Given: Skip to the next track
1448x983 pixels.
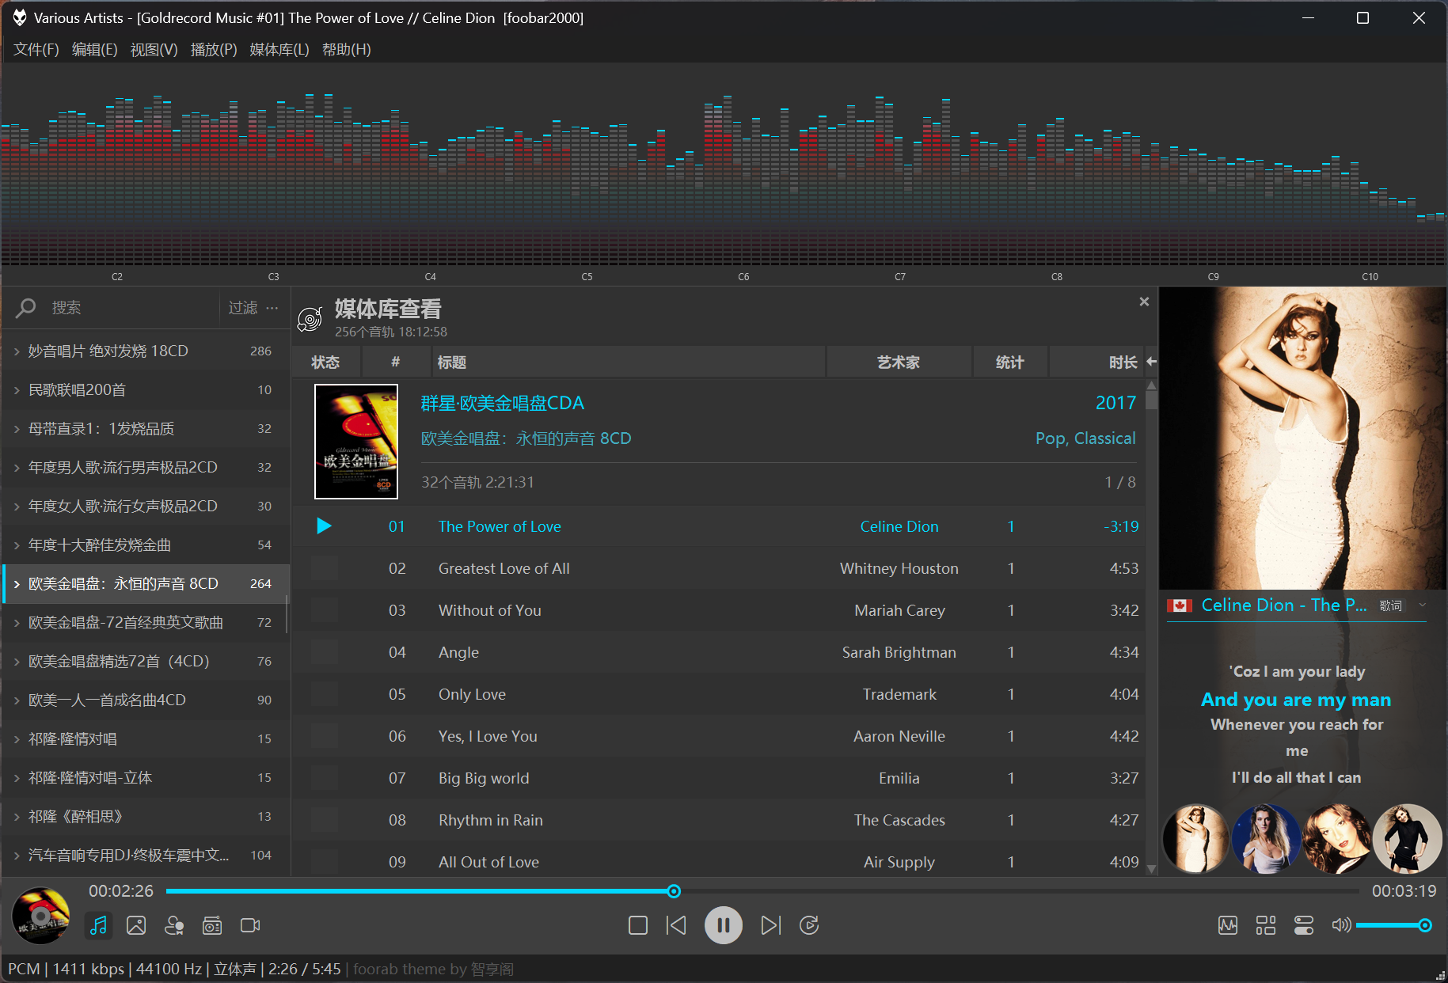Looking at the screenshot, I should 770,925.
